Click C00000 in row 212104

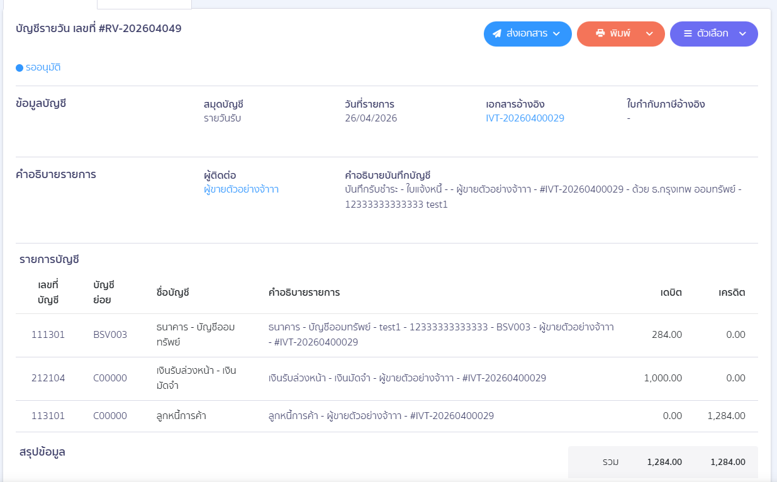tap(110, 378)
